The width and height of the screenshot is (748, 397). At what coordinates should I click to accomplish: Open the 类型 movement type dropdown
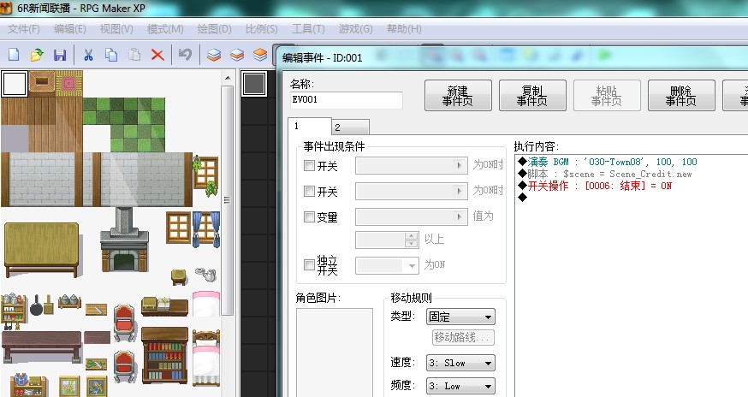pos(460,317)
